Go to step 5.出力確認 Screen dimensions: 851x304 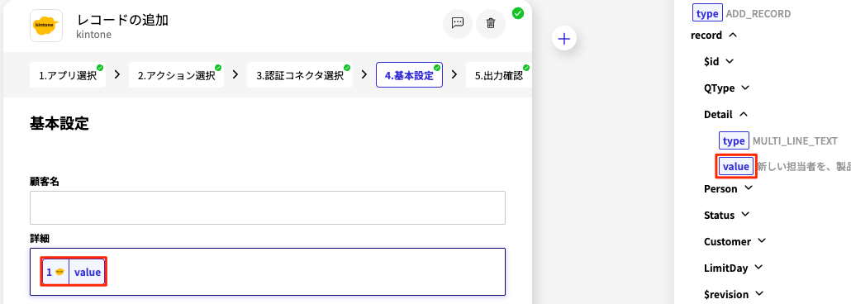[x=498, y=75]
